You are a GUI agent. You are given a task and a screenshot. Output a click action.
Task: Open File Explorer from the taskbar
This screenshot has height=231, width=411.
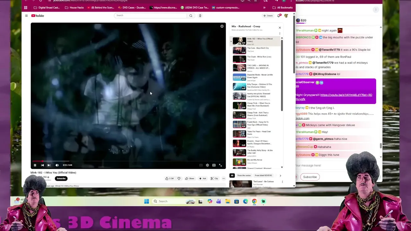(227, 201)
